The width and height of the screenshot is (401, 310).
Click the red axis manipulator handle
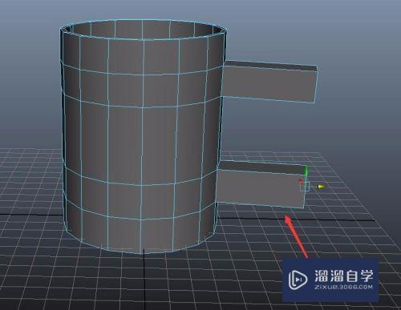[x=302, y=182]
